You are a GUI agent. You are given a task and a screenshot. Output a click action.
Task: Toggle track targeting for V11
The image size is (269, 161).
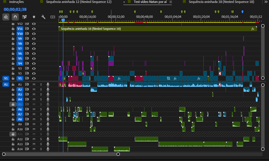pyautogui.click(x=20, y=29)
